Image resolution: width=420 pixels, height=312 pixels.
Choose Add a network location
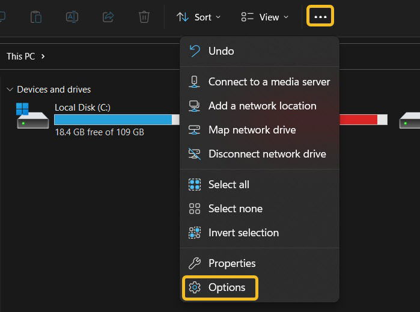tap(260, 106)
